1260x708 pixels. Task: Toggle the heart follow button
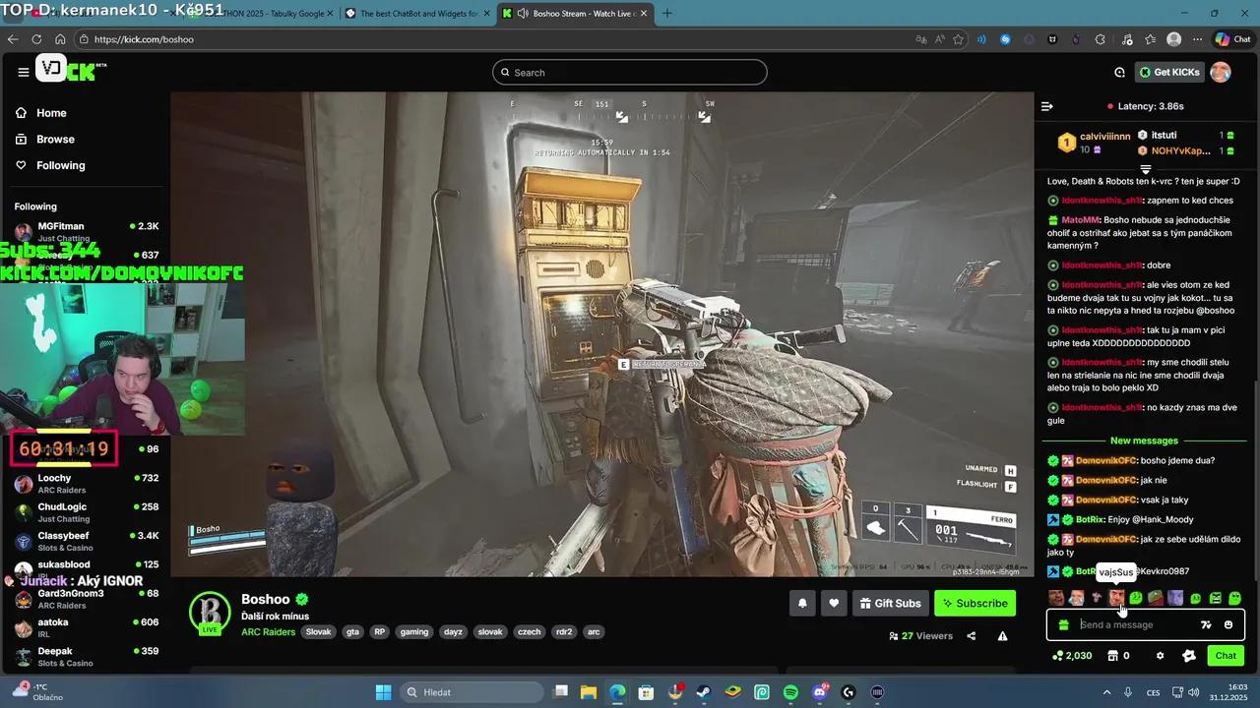coord(834,603)
